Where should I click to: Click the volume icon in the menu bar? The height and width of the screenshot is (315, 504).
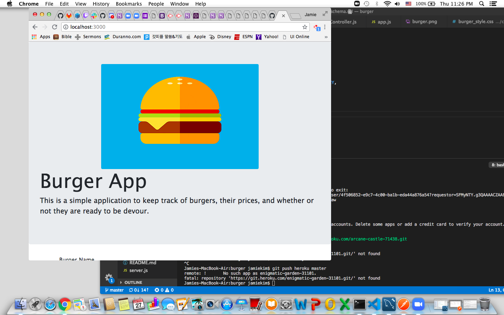[x=397, y=3]
